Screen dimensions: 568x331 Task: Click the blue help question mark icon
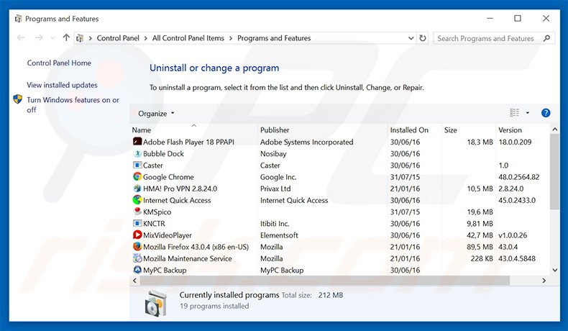[x=546, y=113]
